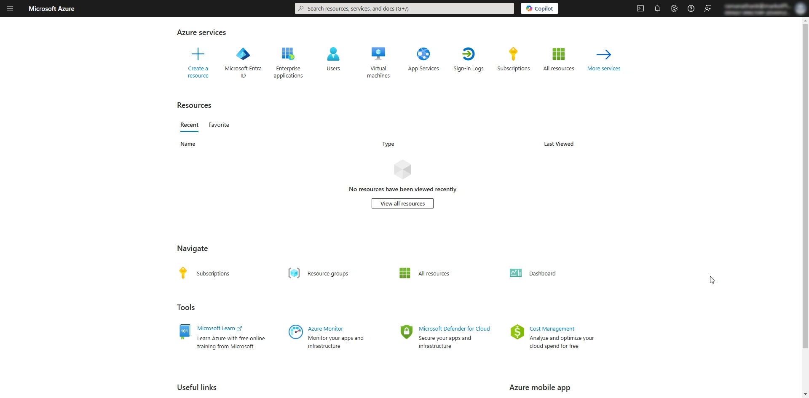Switch to the Favorite tab

(x=219, y=125)
